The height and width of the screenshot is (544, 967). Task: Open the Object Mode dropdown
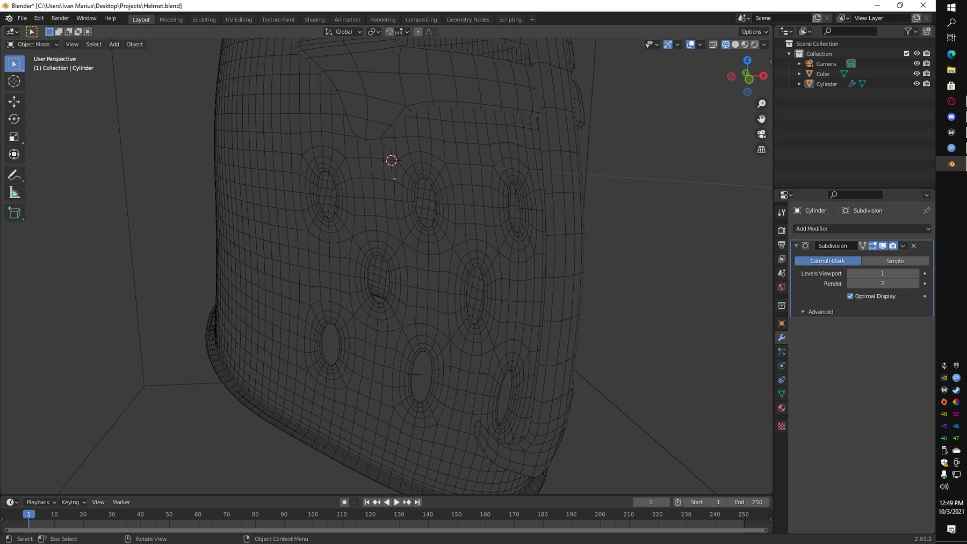(x=33, y=45)
